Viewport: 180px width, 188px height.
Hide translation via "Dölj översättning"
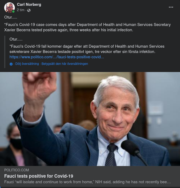click(x=27, y=64)
